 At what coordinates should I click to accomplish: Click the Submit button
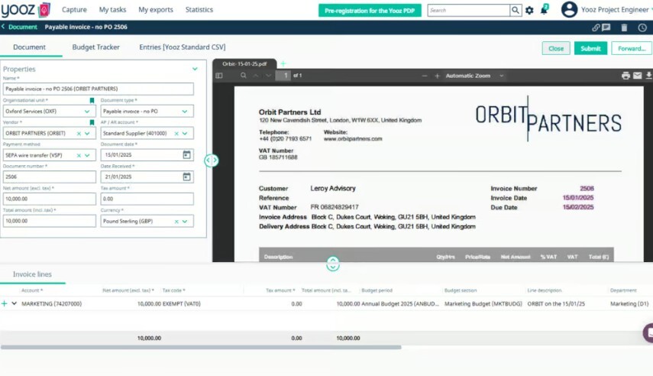590,48
